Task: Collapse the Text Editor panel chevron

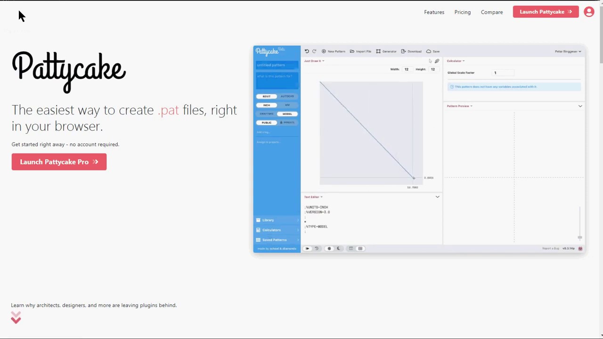Action: point(437,197)
